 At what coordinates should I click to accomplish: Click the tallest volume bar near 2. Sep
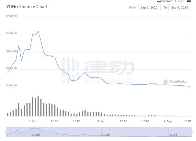tap(38, 106)
